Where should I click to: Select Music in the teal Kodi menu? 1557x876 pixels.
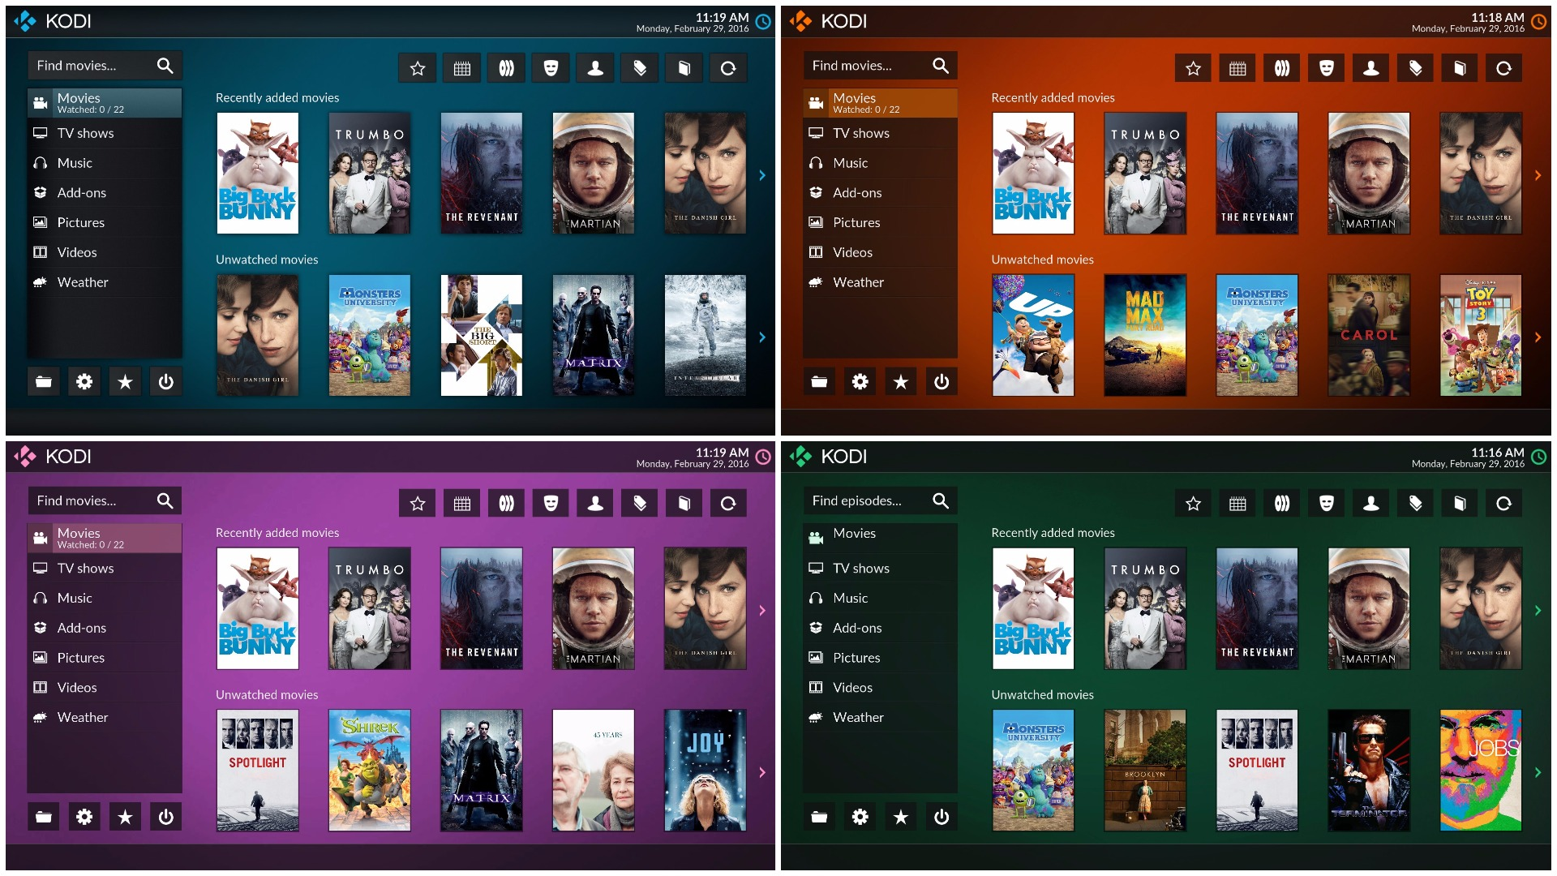tap(105, 163)
